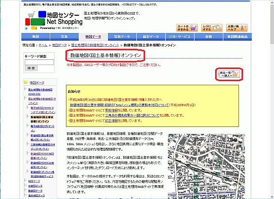Open the 地図データ sidebar heading link
Screen dimensions: 274x199
click(37, 82)
